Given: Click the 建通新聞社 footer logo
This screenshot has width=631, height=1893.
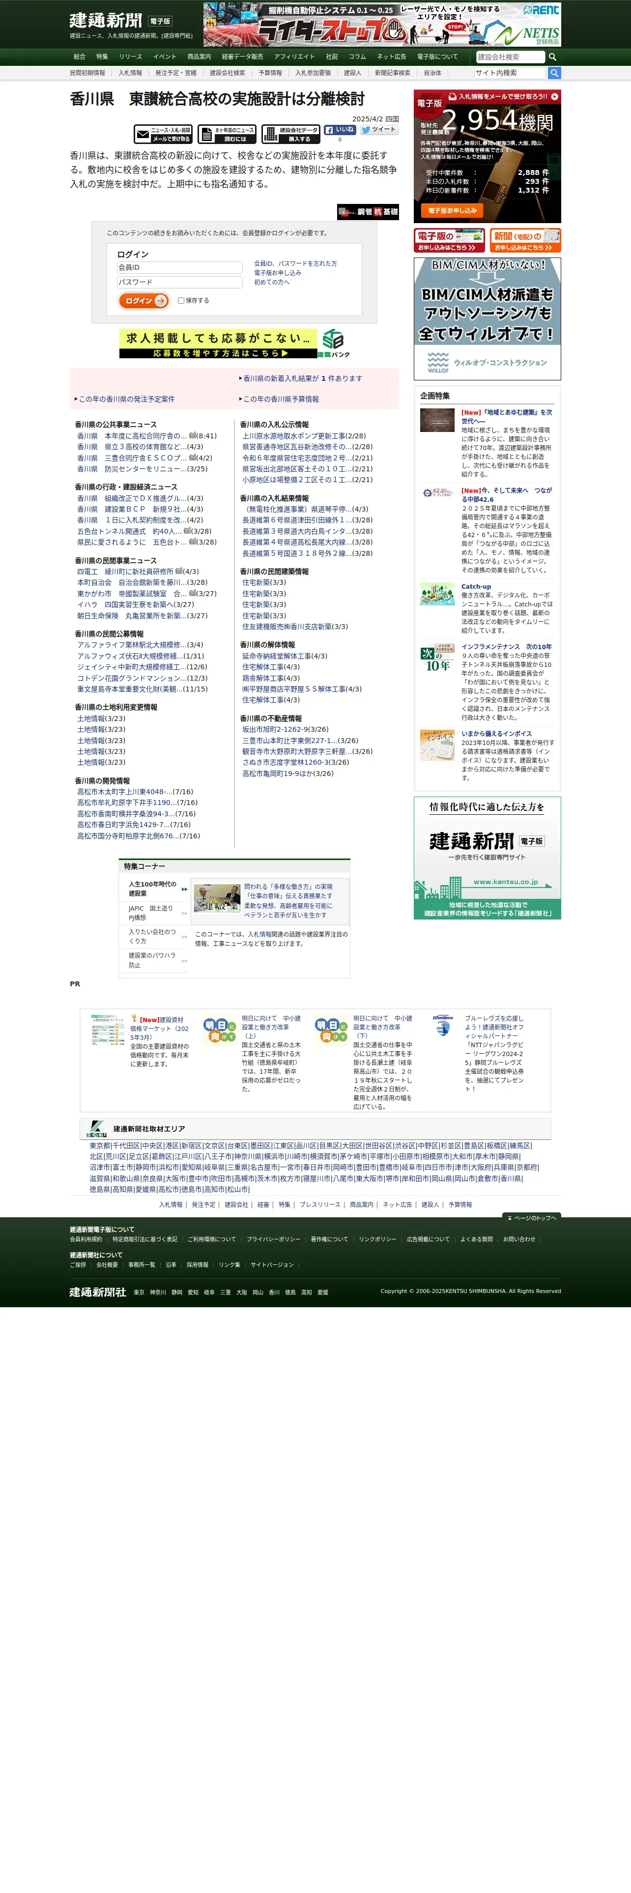Looking at the screenshot, I should coord(98,1292).
